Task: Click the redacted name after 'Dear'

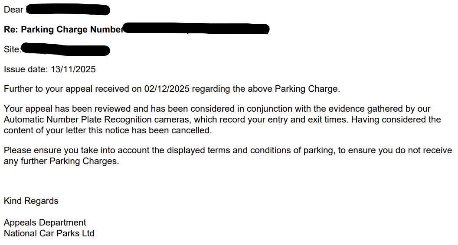Action: (68, 10)
